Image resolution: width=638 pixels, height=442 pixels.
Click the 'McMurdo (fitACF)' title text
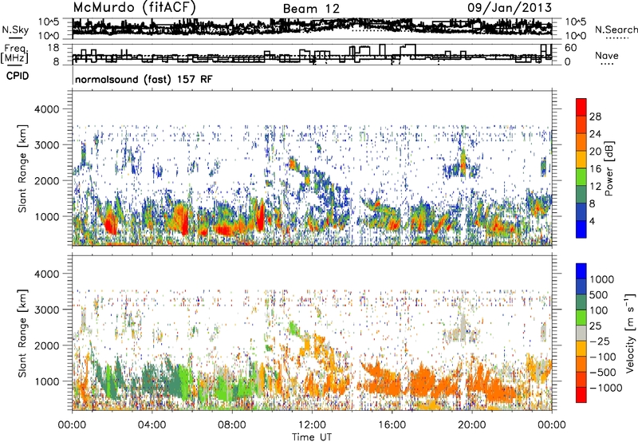(134, 8)
